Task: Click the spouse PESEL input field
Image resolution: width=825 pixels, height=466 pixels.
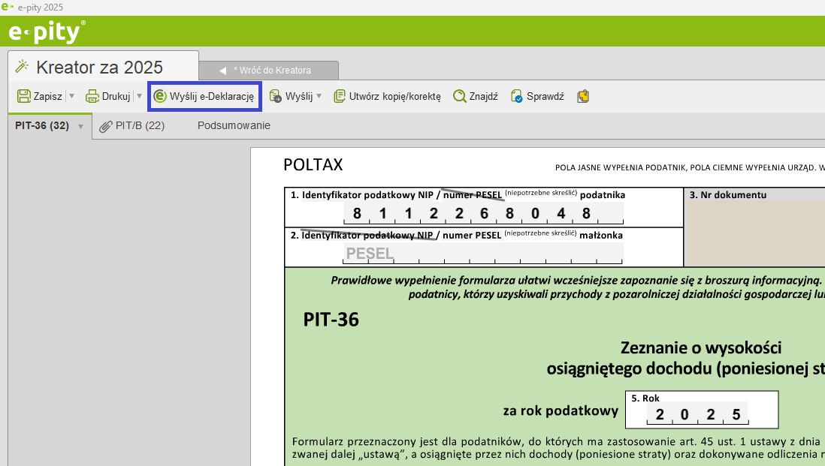Action: pos(484,254)
